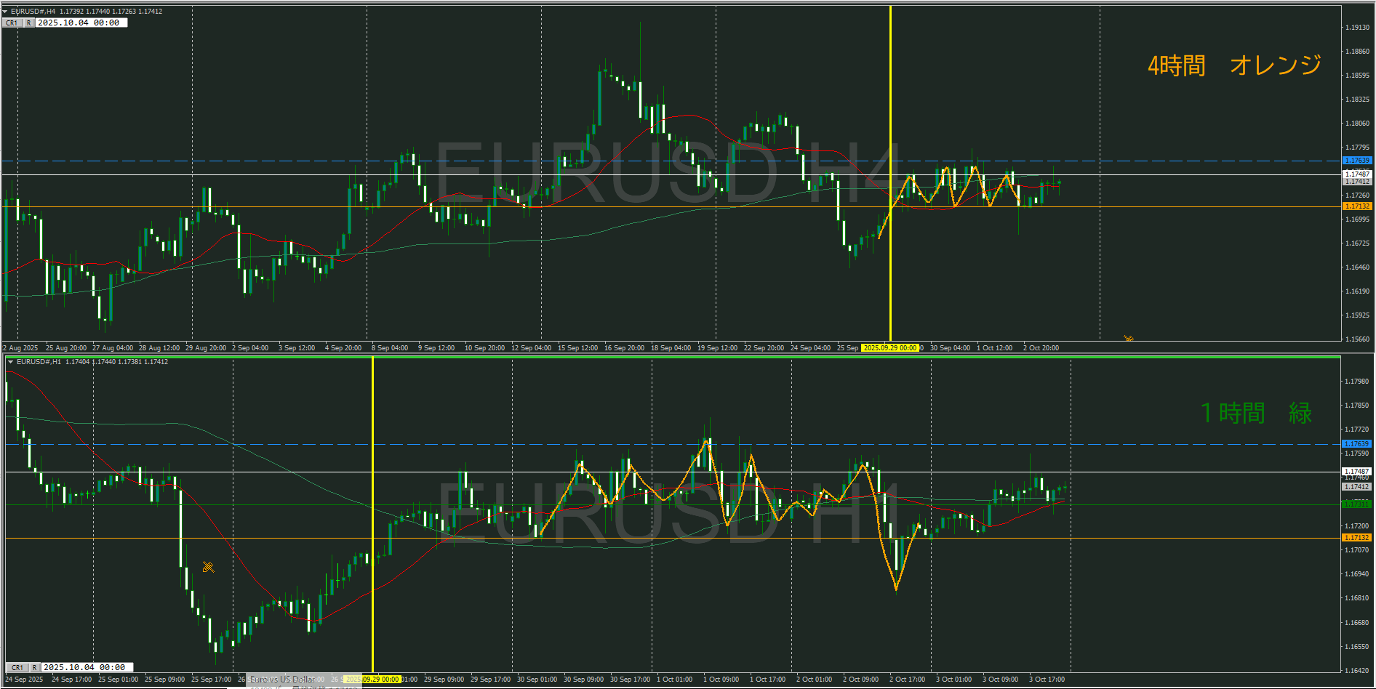
Task: Expand the EURUSD#,H4 chart title triangle
Action: [x=5, y=12]
